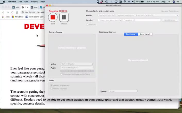Click the browser home icon

tap(17, 12)
